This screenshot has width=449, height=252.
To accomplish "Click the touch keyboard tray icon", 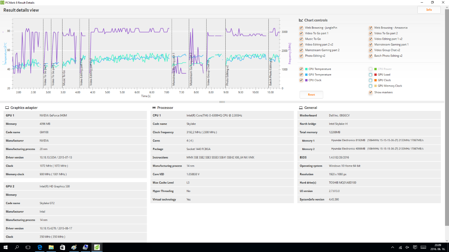I will (x=423, y=247).
